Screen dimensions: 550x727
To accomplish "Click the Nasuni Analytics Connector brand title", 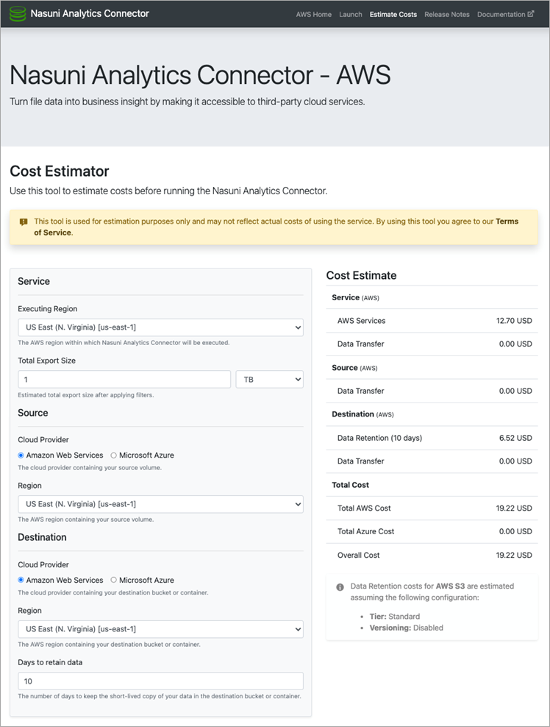I will click(90, 13).
